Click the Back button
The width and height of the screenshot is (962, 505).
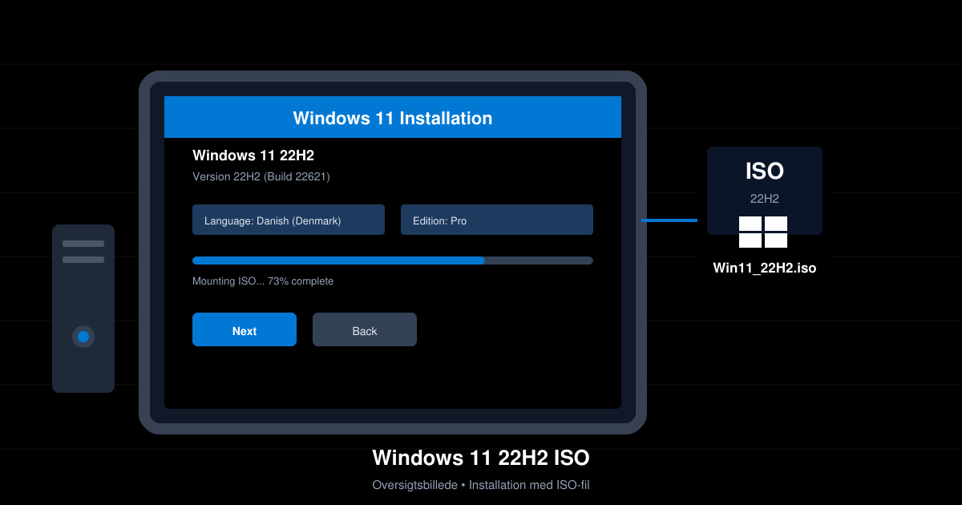365,329
